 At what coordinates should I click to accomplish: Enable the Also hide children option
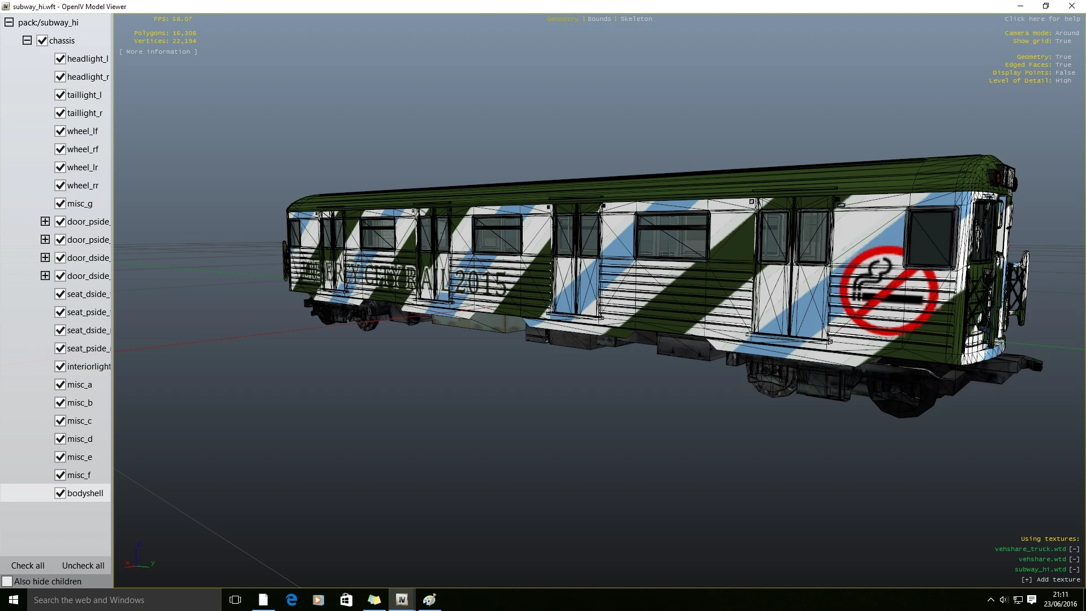click(x=8, y=581)
